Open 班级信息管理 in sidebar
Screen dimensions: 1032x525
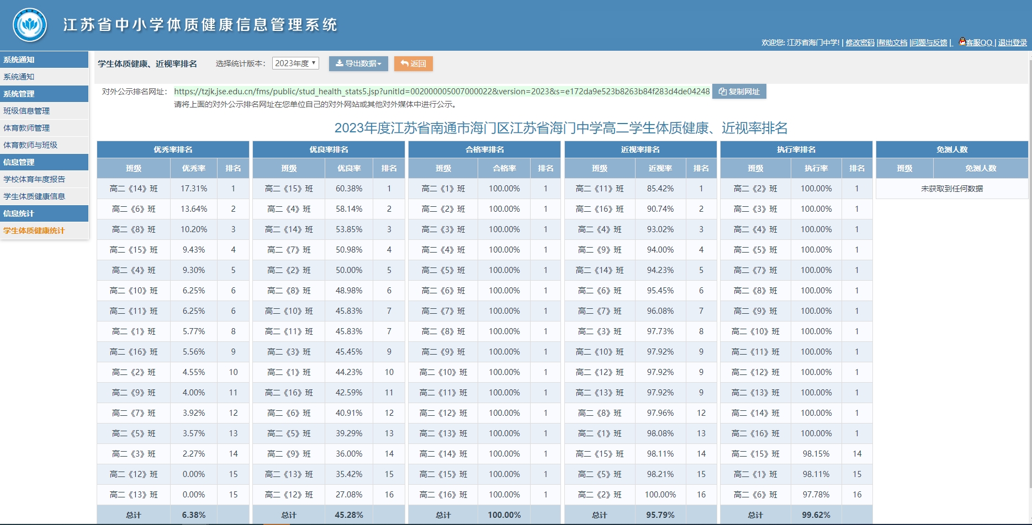pos(44,111)
